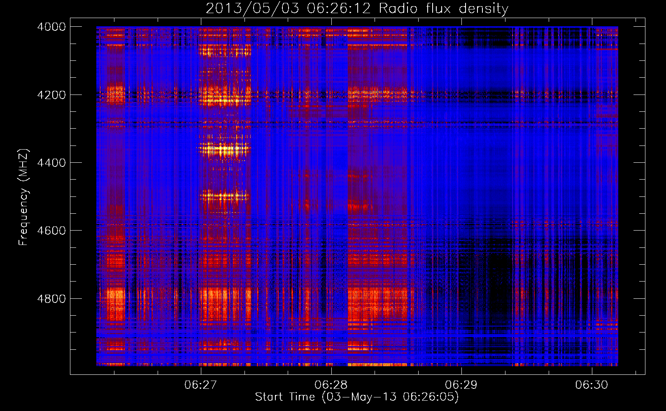Click the "Start Time (03-May-13 06:26:05)" axis title
Image resolution: width=666 pixels, height=411 pixels.
pyautogui.click(x=357, y=397)
